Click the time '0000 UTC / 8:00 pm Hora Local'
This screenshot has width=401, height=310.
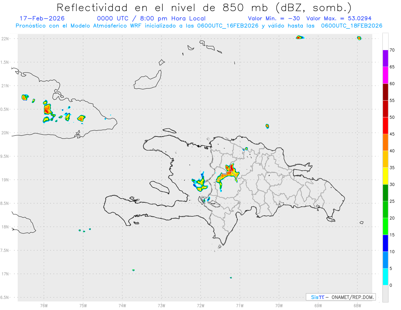pyautogui.click(x=151, y=18)
